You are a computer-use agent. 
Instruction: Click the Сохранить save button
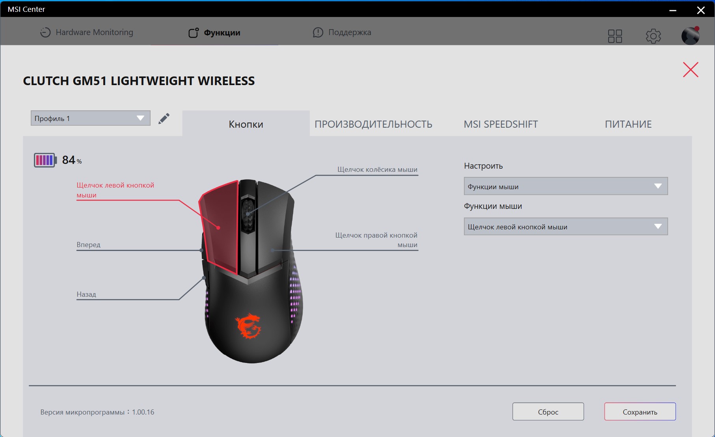tap(640, 412)
